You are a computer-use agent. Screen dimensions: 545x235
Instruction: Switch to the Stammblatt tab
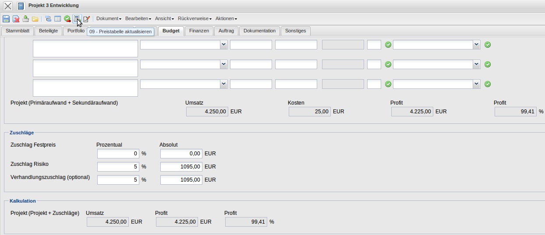click(18, 31)
